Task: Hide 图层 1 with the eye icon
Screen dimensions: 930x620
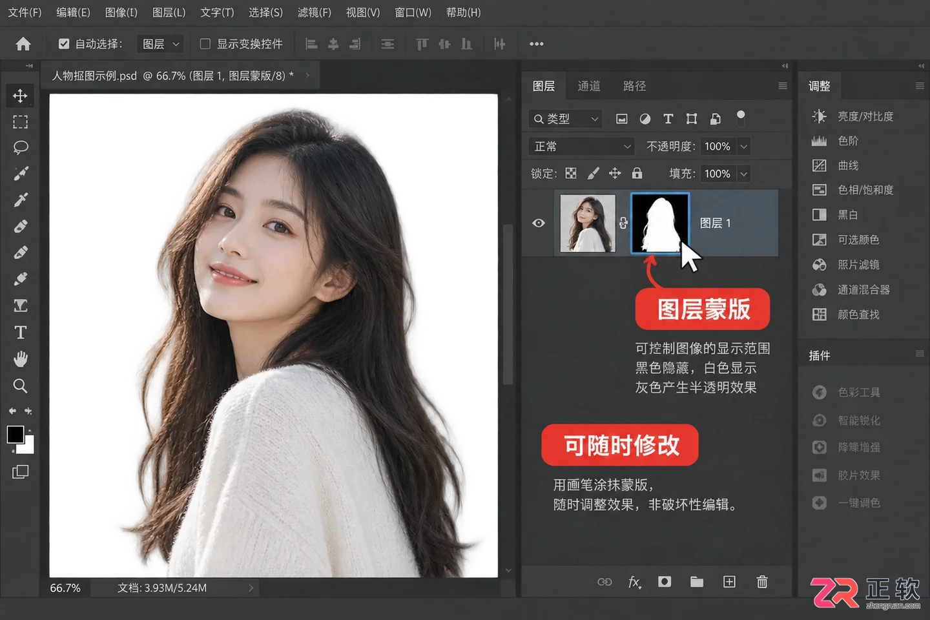Action: [539, 223]
